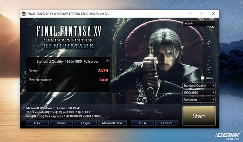Screen dimensions: 243x142
Task: Open the FFXV website button
Action: [37, 123]
